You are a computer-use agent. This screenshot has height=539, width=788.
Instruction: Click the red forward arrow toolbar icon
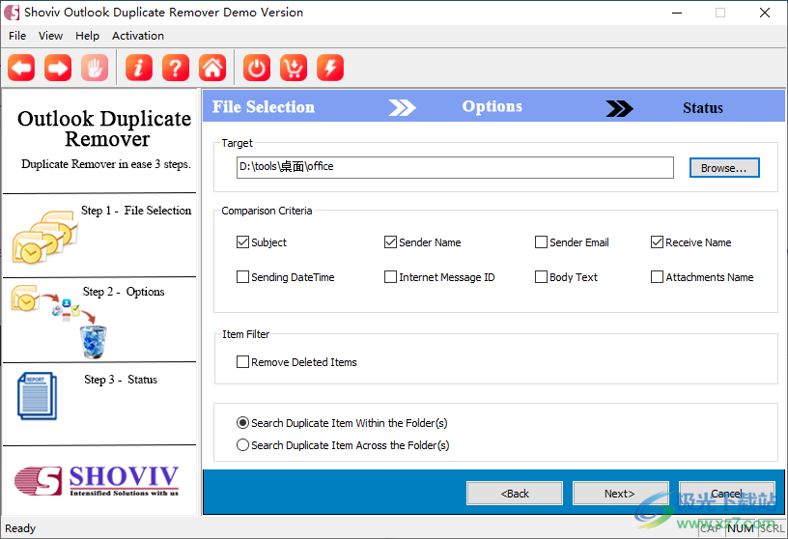tap(58, 68)
